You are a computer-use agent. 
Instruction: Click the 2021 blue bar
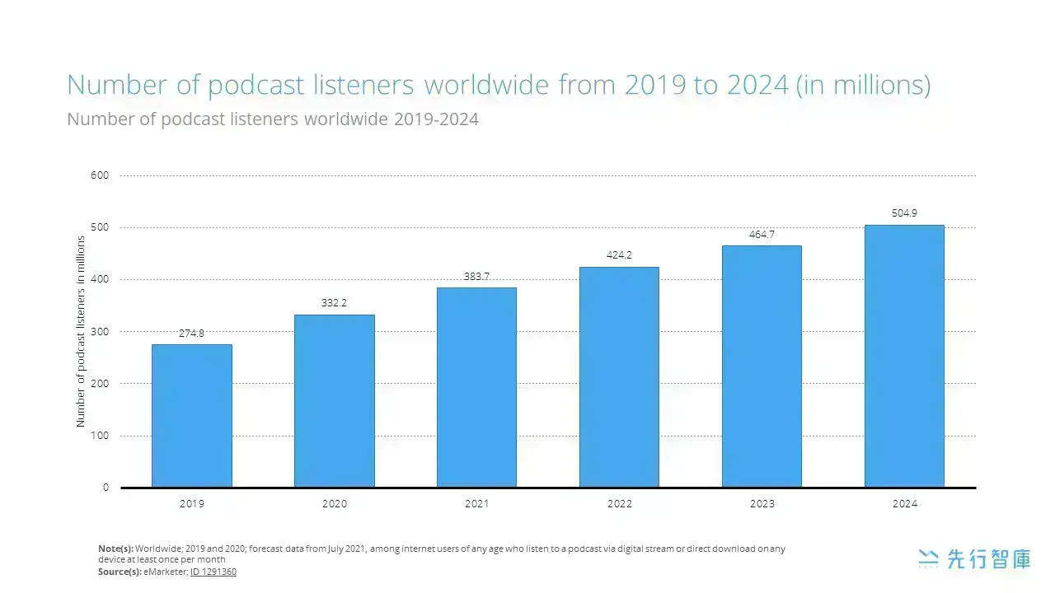click(x=476, y=387)
